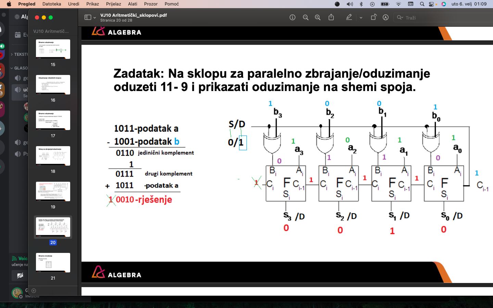The width and height of the screenshot is (493, 308).
Task: Collapse the GLASO voice category in Discord
Action: tap(19, 68)
